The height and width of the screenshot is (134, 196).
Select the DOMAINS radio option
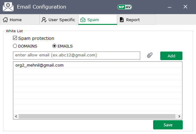coord(15,46)
